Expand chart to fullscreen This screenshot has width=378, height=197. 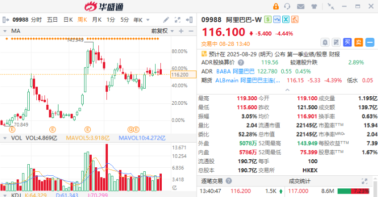177,20
